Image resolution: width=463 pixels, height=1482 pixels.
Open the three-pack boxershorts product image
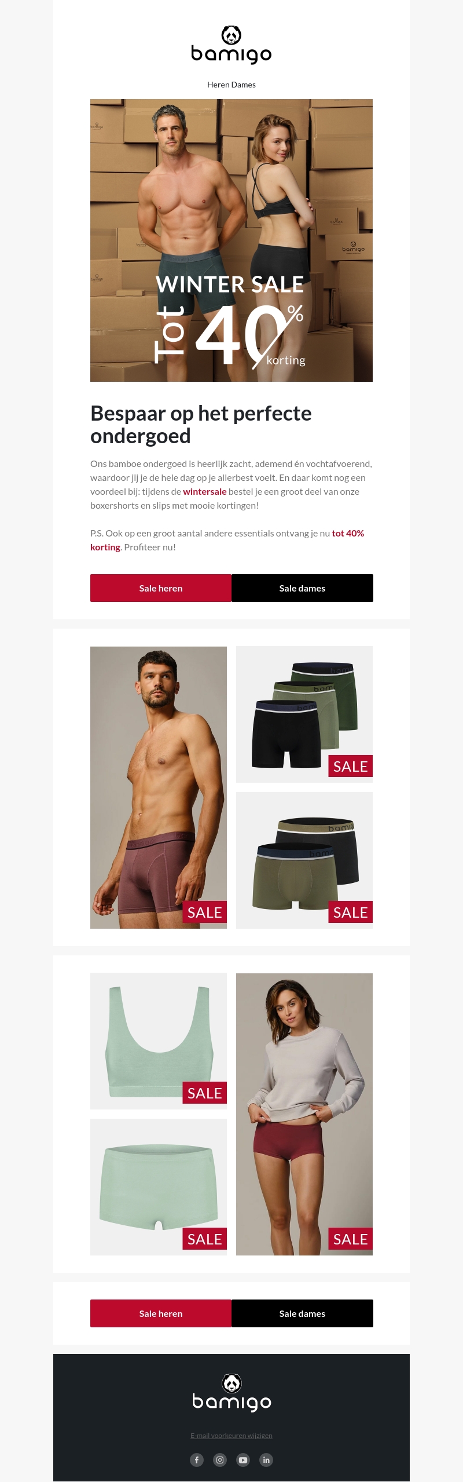(304, 714)
